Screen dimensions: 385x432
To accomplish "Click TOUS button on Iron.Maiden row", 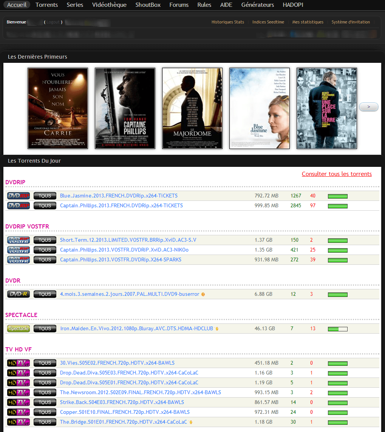I will 45,329.
